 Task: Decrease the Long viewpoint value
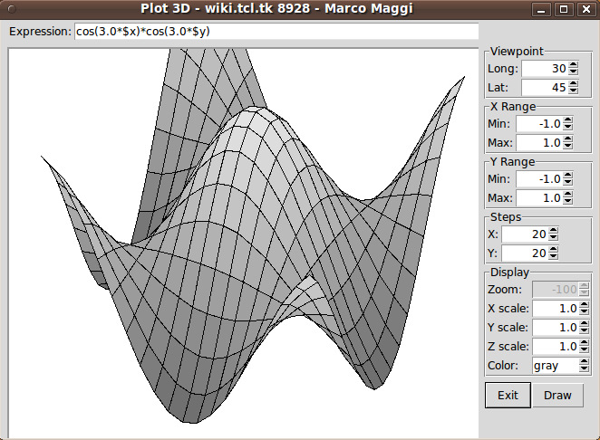(573, 72)
